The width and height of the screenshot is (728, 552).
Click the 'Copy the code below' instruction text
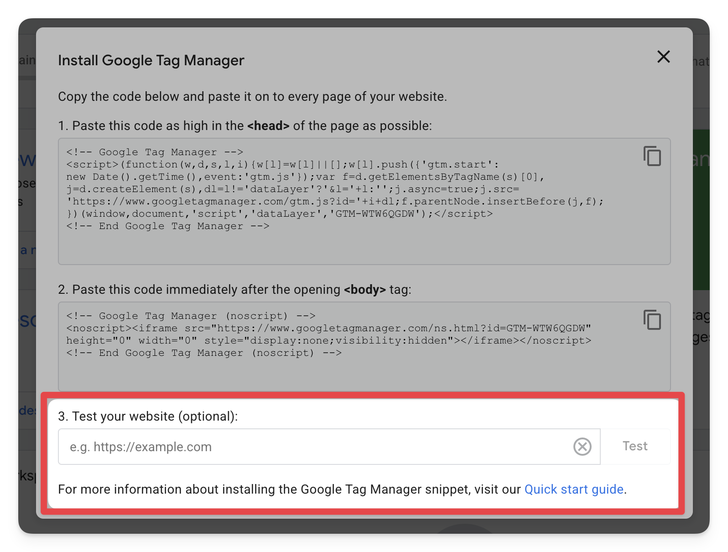(x=252, y=97)
